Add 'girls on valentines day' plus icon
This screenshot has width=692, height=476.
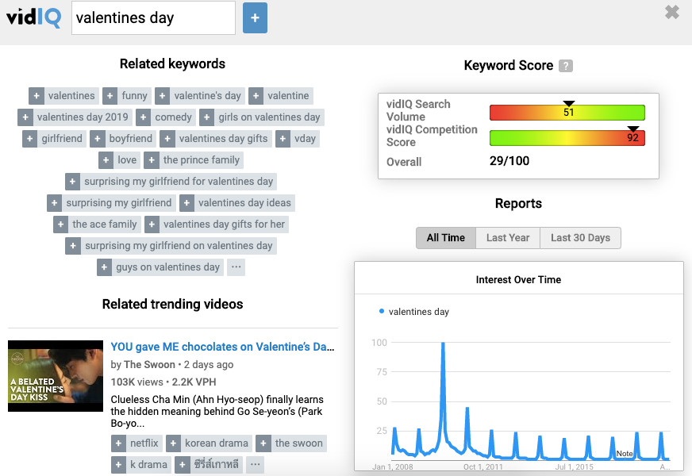pos(206,117)
